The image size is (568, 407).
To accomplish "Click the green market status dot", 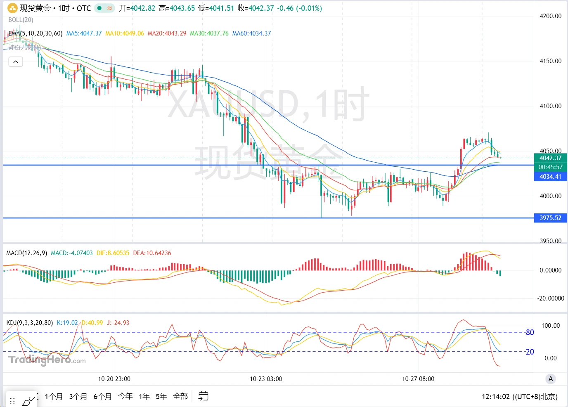I will tap(99, 8).
